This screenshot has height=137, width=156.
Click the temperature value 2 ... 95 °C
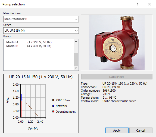tap(110, 98)
